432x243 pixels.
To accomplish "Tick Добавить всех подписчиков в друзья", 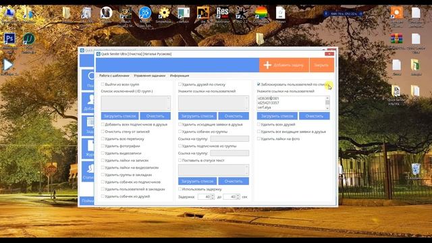I will (x=103, y=124).
